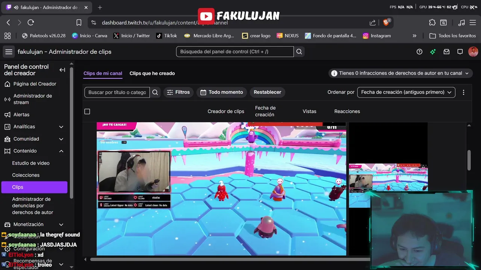Open the help question mark icon
This screenshot has width=481, height=270.
419,52
